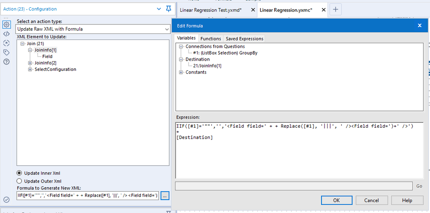Click the input box next to Go

[294, 186]
